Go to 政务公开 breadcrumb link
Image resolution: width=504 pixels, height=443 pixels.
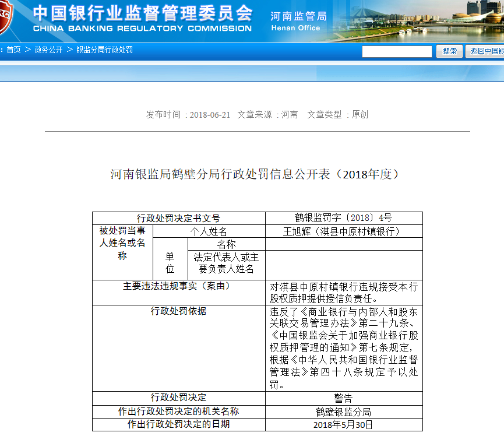[48, 50]
